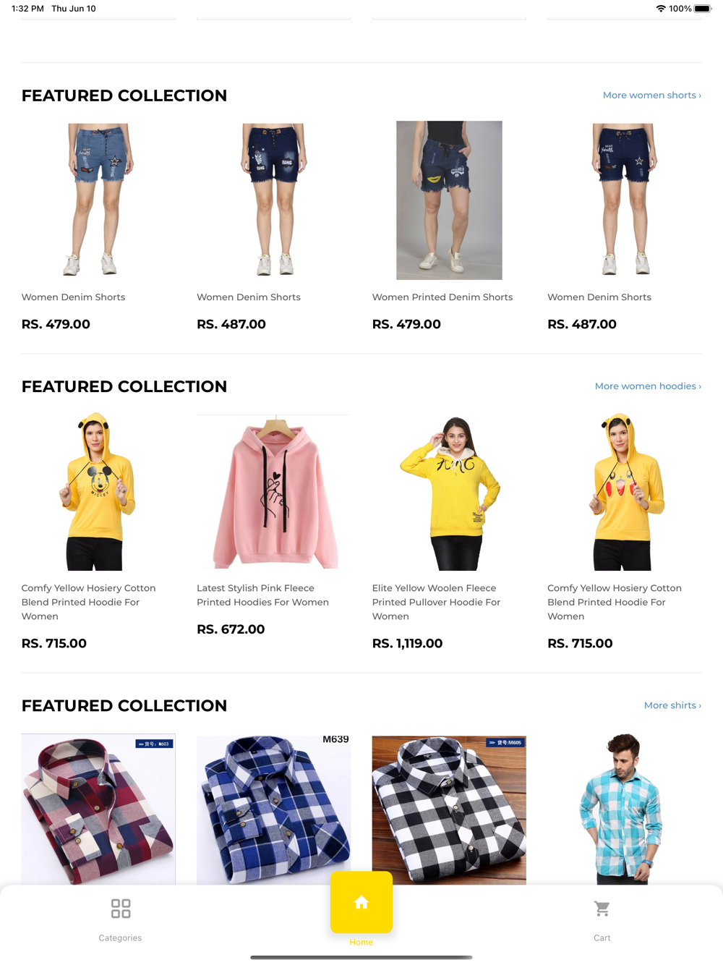This screenshot has width=723, height=965.
Task: Open the pink fleece hoodie image
Action: click(274, 493)
